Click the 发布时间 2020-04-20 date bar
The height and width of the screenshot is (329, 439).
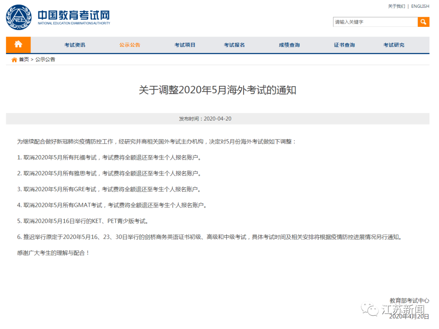coord(217,119)
